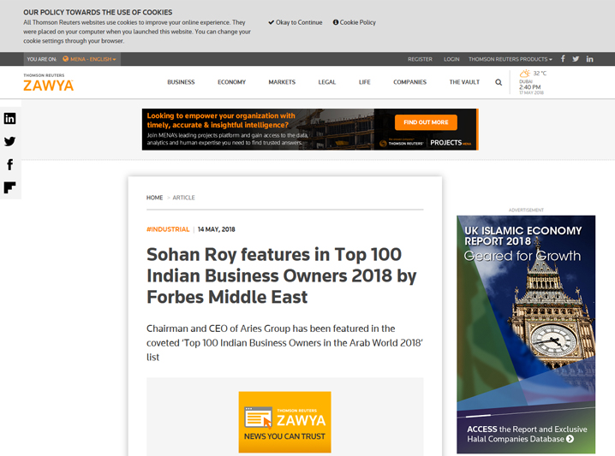Share article via left sidebar LinkedIn icon
The width and height of the screenshot is (615, 456).
(x=9, y=119)
